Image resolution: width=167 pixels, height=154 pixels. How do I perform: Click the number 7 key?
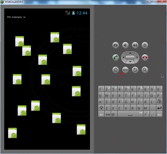(x=140, y=89)
